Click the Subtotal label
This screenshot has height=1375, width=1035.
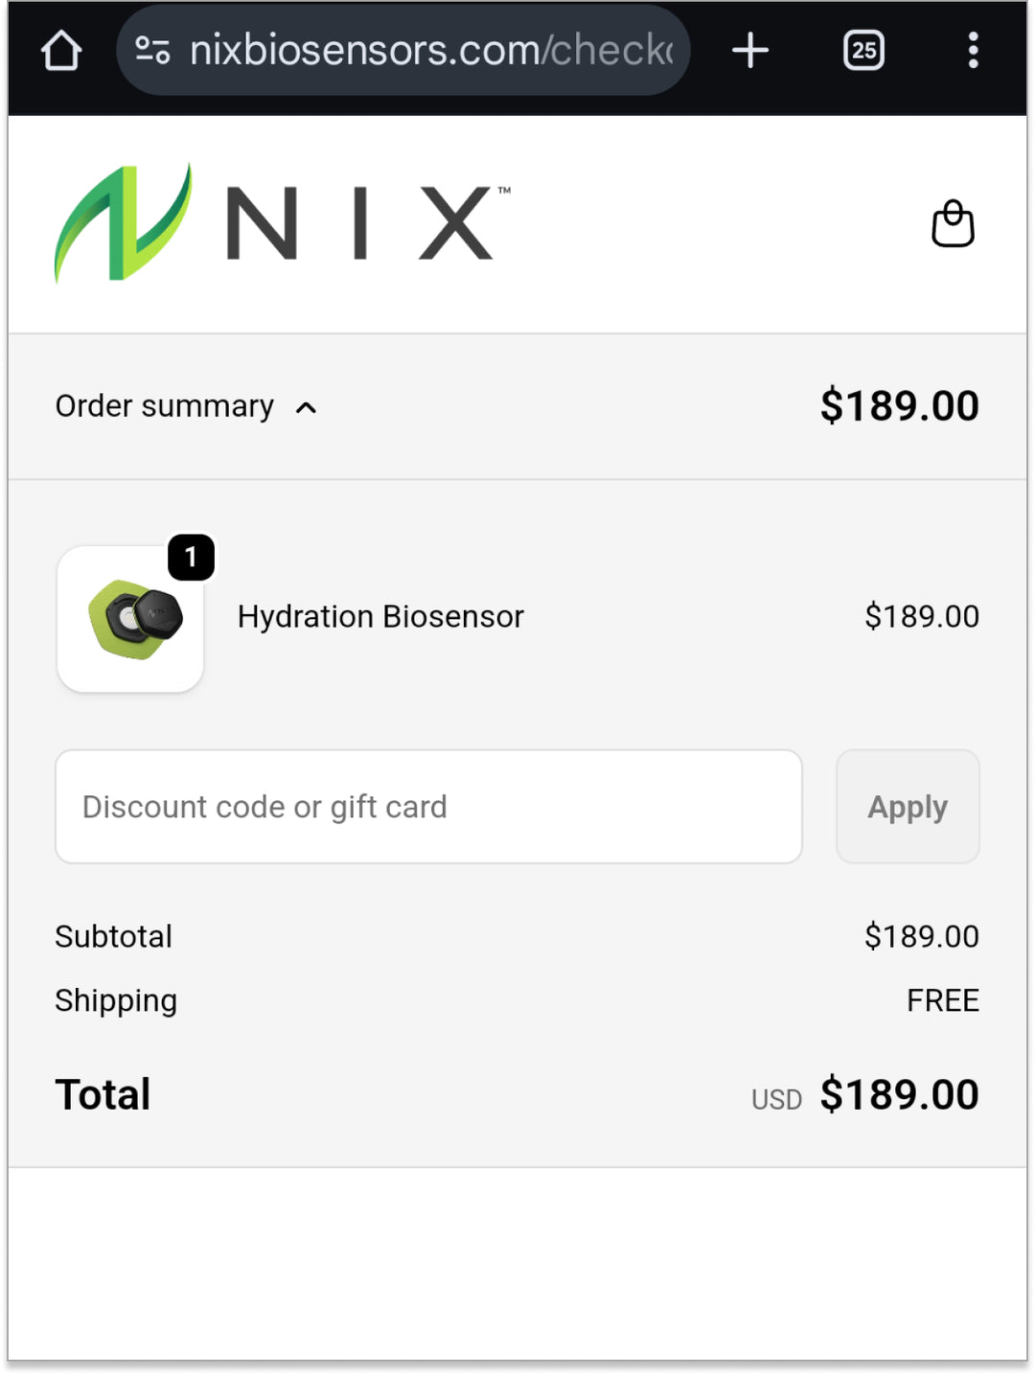(x=113, y=936)
